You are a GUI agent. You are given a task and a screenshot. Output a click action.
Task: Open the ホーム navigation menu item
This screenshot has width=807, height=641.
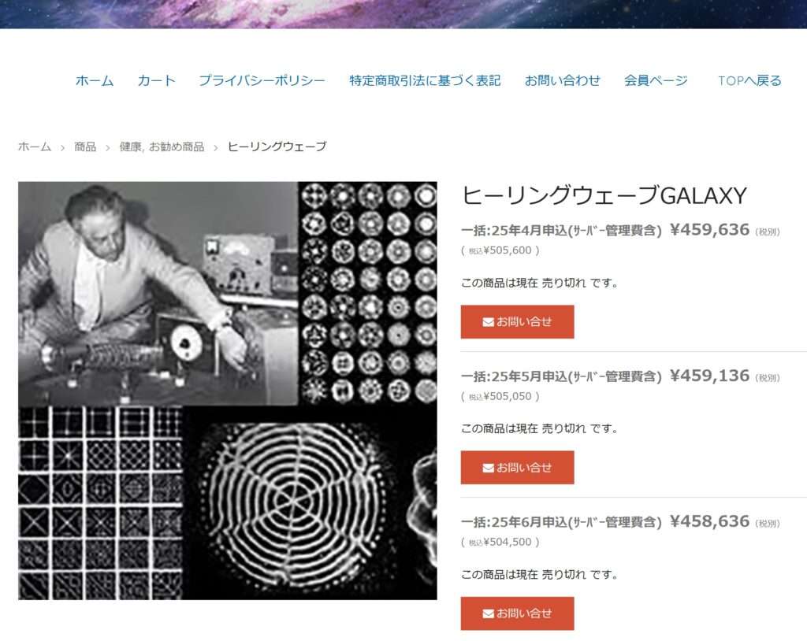pos(95,81)
